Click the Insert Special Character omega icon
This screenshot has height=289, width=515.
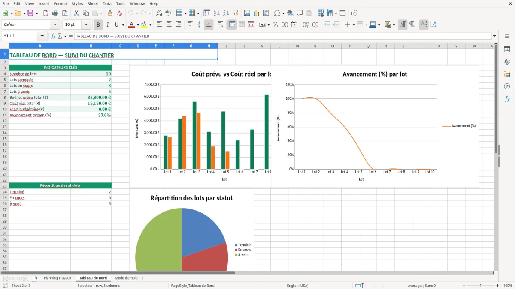277,13
